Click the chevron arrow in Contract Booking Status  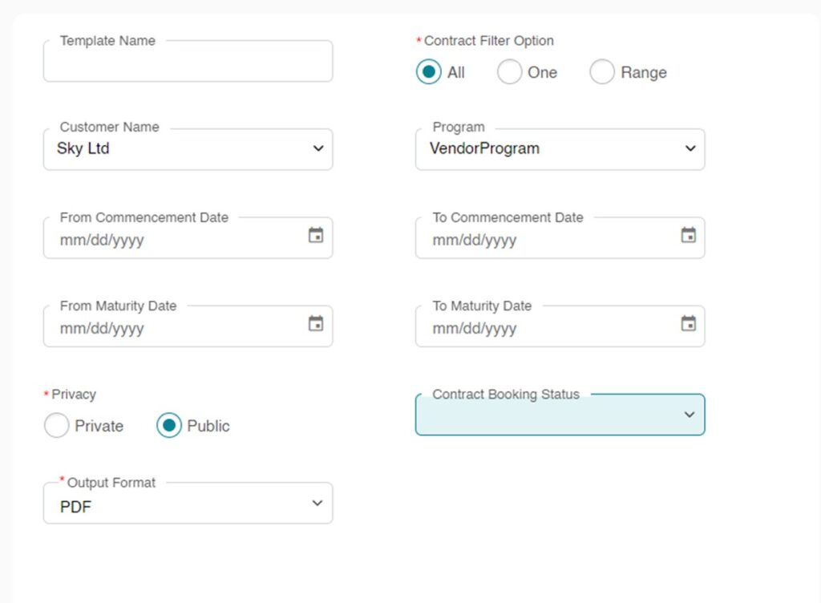[x=689, y=415]
